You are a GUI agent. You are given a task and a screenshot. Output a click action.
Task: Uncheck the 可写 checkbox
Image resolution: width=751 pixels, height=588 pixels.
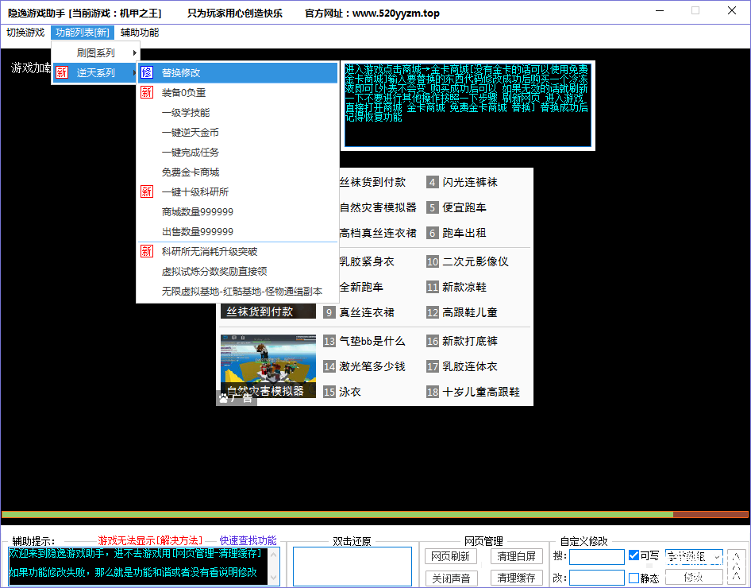click(634, 555)
